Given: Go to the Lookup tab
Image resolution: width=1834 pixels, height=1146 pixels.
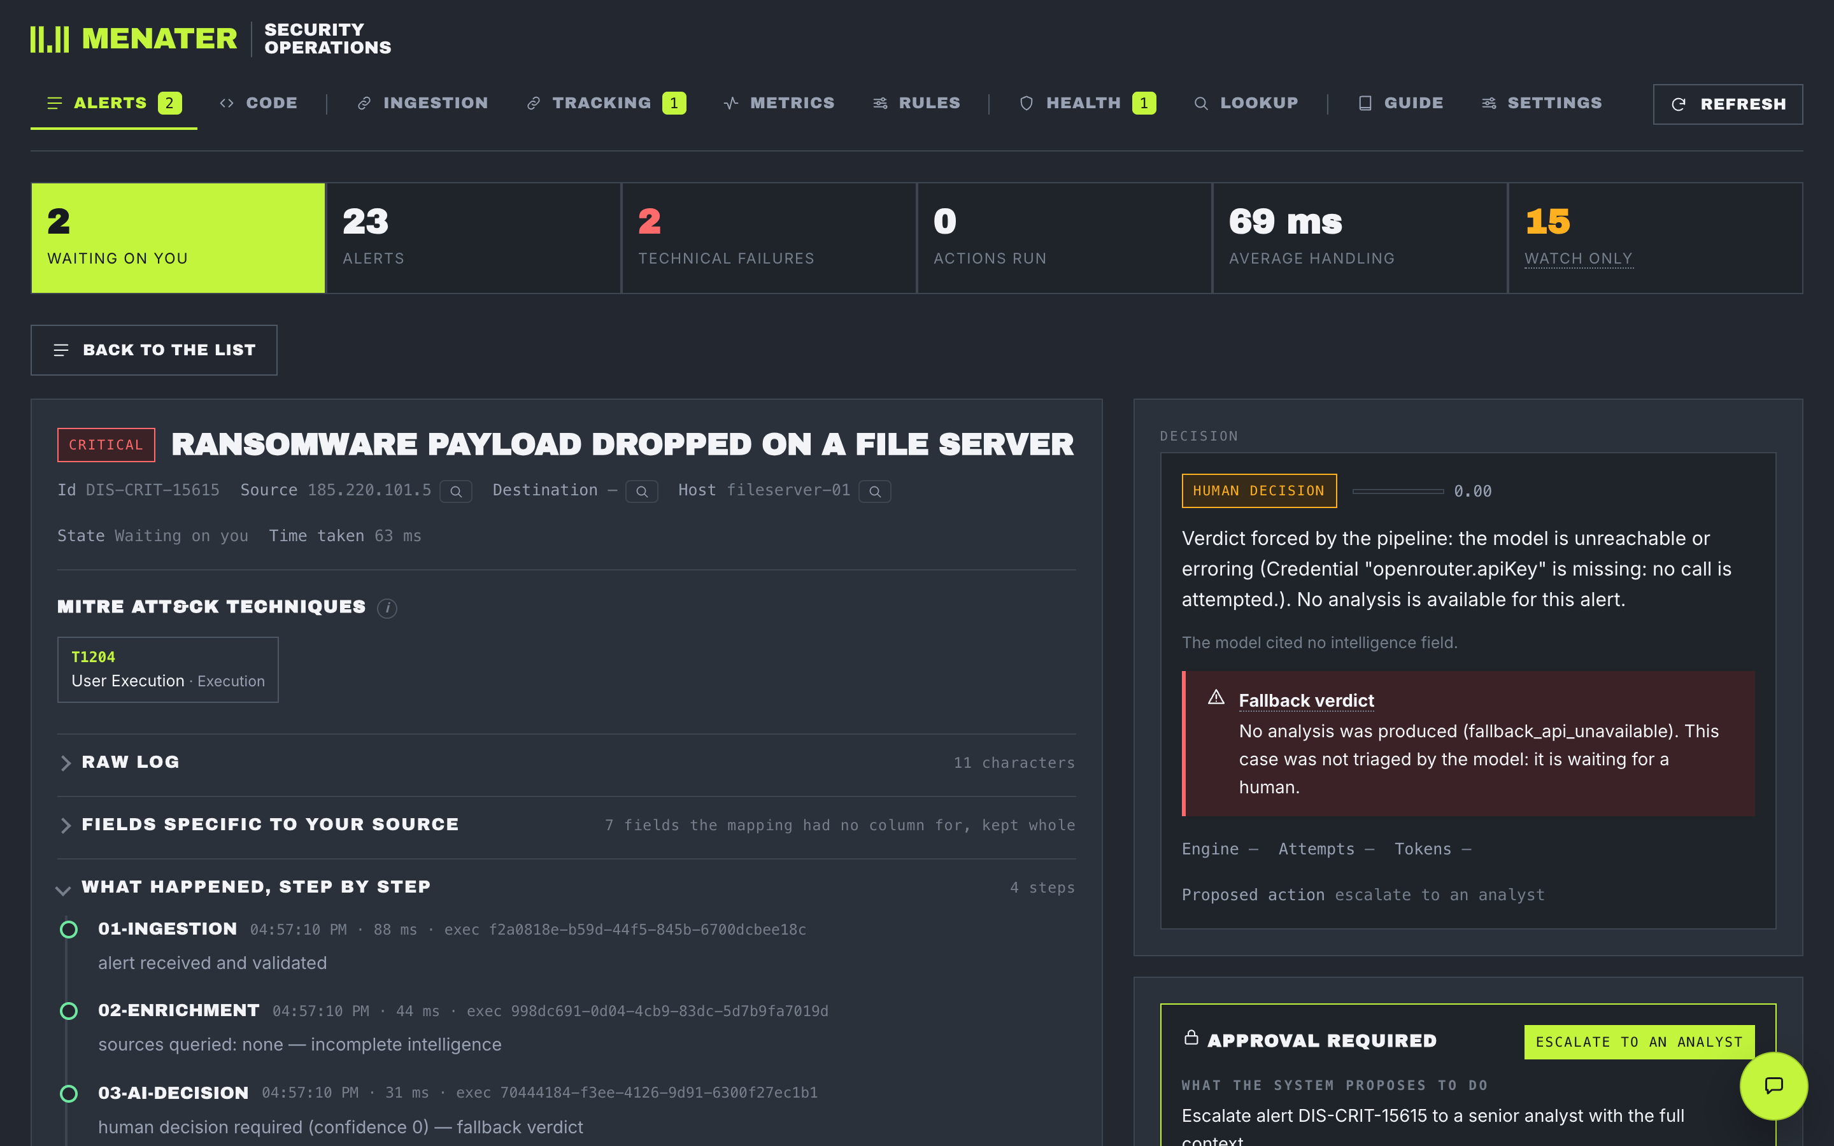Looking at the screenshot, I should 1246,103.
